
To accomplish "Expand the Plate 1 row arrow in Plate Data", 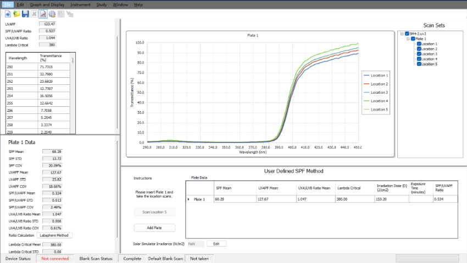I will coord(188,199).
